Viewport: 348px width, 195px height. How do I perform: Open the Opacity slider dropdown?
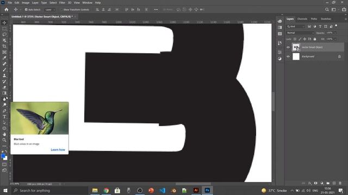point(335,32)
